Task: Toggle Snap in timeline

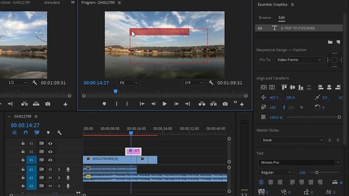Action: click(x=26, y=133)
